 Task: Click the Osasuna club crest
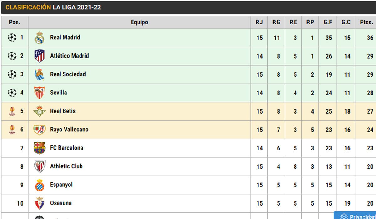pos(39,203)
